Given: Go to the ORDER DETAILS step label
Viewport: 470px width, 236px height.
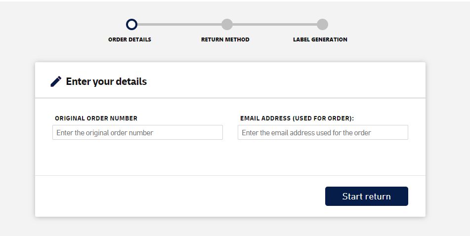Looking at the screenshot, I should [129, 39].
